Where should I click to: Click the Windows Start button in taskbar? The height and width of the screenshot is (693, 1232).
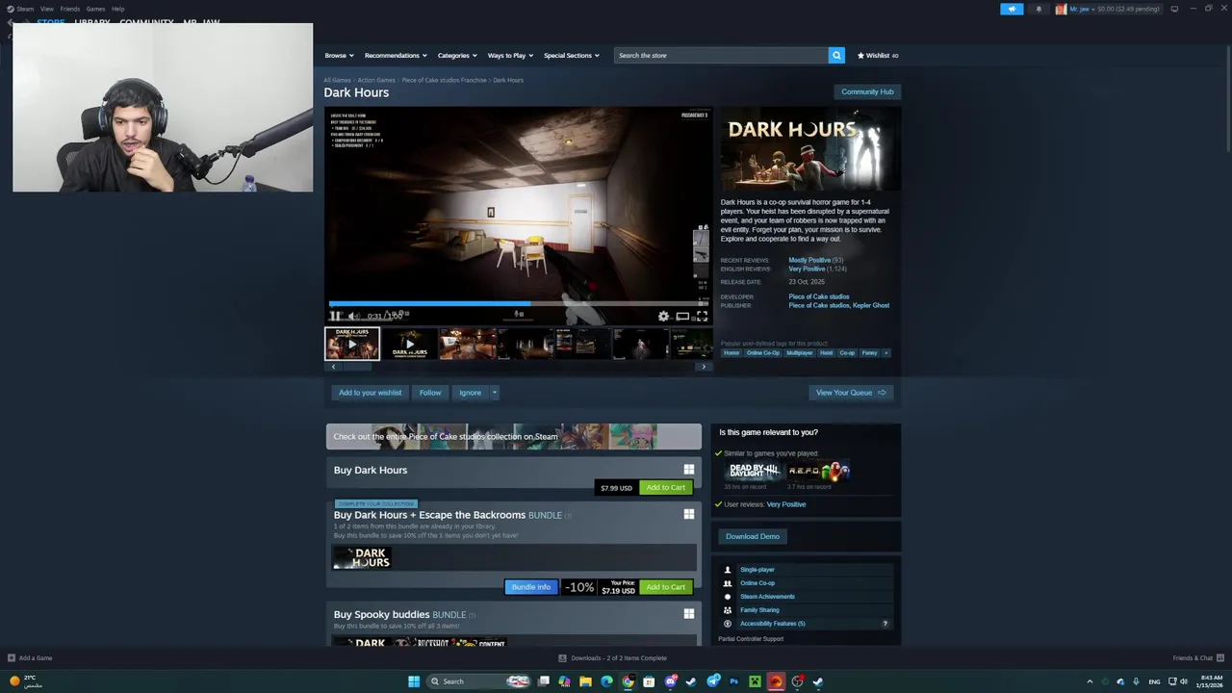(x=414, y=681)
